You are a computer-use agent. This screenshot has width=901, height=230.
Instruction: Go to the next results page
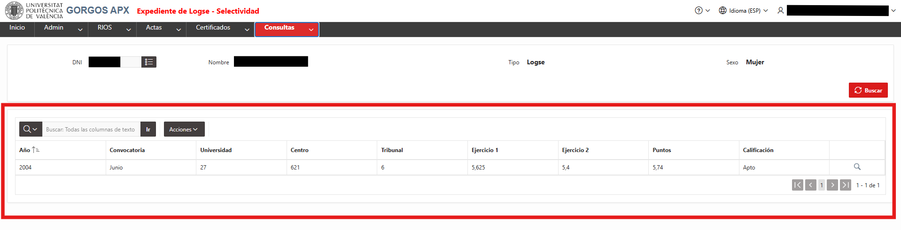pos(832,185)
